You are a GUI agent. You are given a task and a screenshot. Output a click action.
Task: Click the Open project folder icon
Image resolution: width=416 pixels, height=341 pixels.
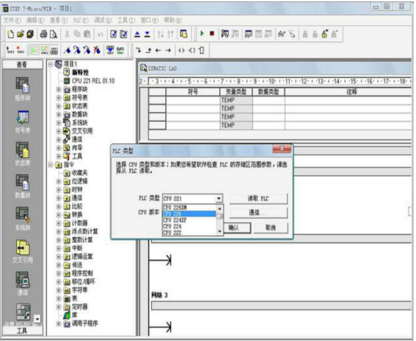tap(20, 34)
